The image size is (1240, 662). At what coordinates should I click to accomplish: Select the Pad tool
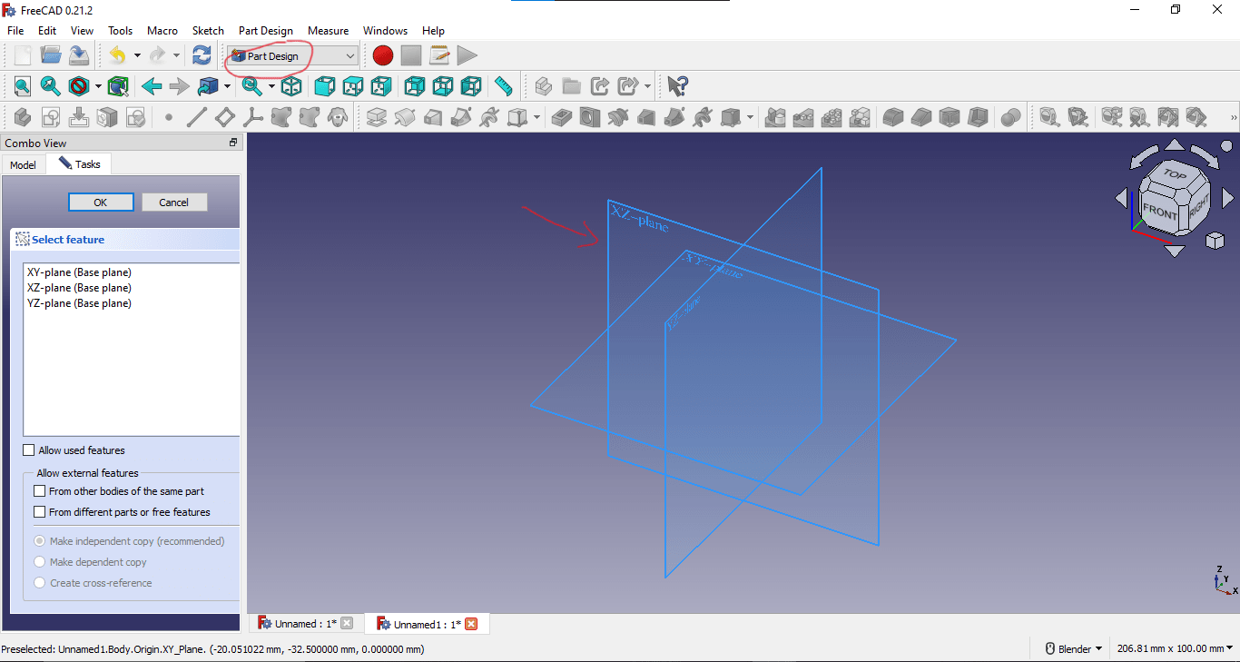point(377,117)
